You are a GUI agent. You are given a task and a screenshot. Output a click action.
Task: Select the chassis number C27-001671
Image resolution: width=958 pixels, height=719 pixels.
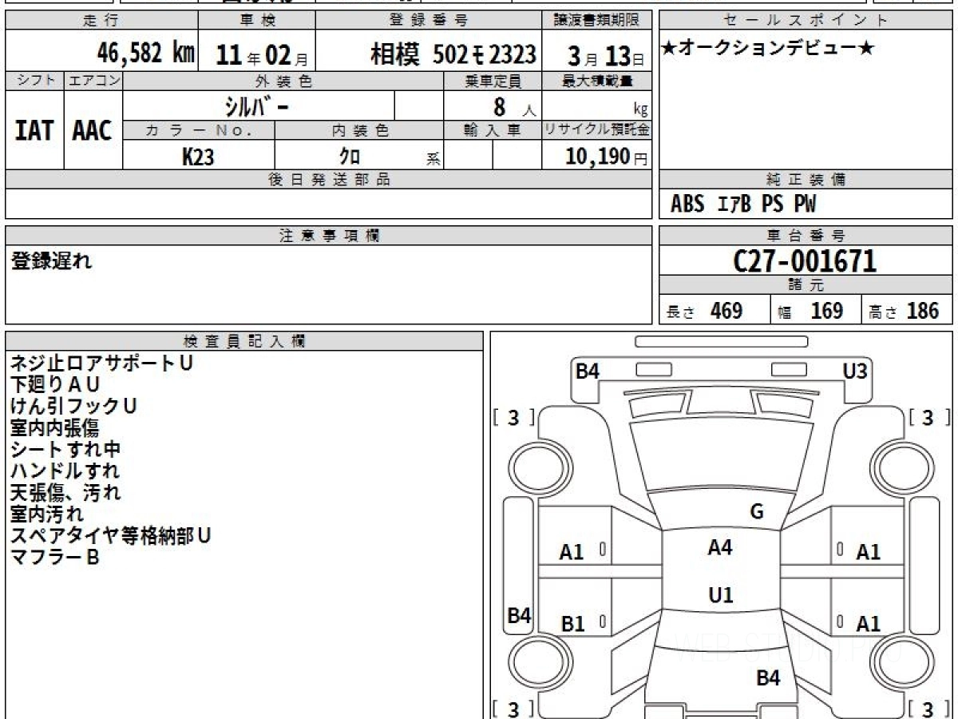[805, 261]
